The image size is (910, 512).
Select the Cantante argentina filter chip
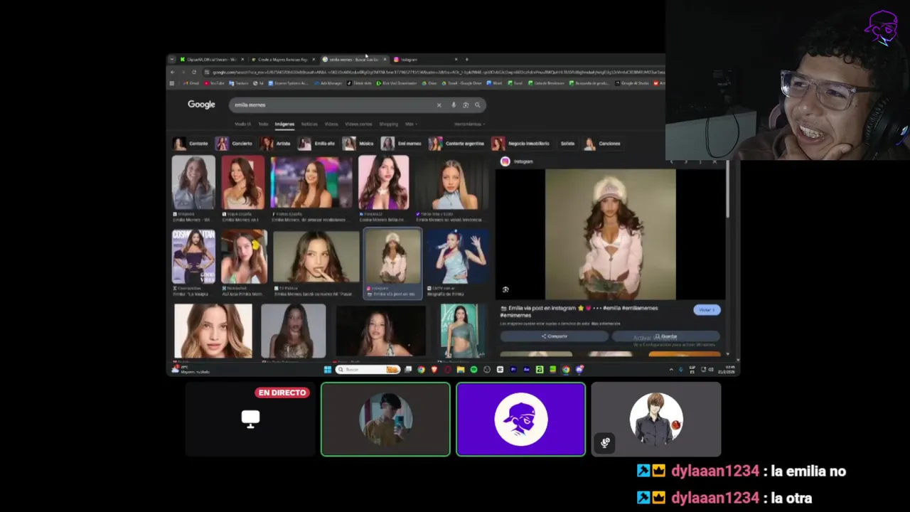point(456,144)
